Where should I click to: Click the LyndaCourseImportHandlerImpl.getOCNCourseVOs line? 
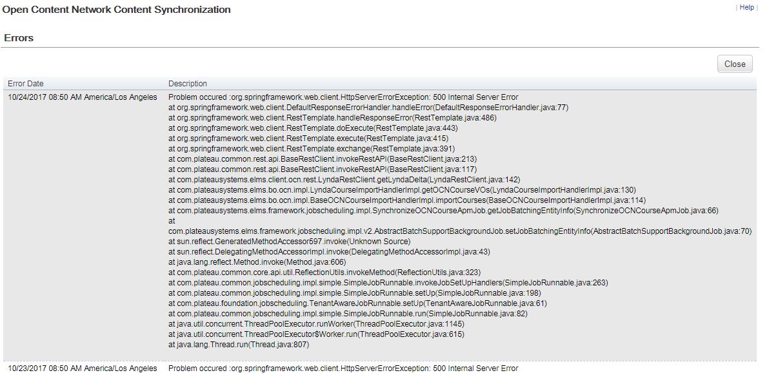(x=402, y=190)
